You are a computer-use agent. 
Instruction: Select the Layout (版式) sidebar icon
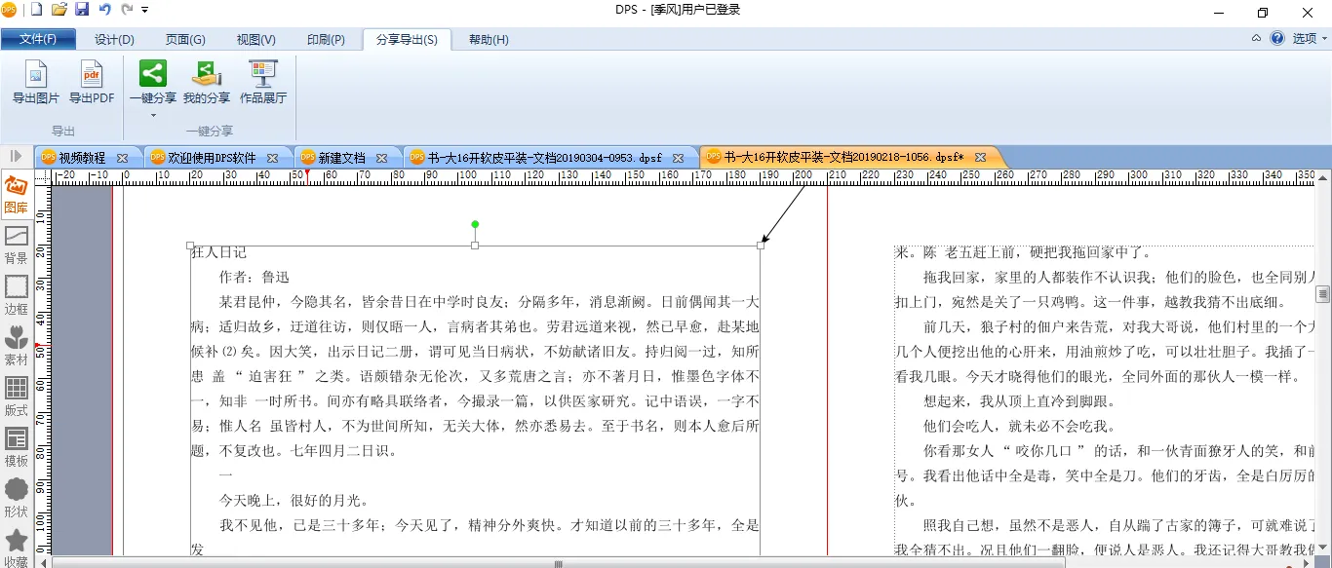tap(17, 396)
